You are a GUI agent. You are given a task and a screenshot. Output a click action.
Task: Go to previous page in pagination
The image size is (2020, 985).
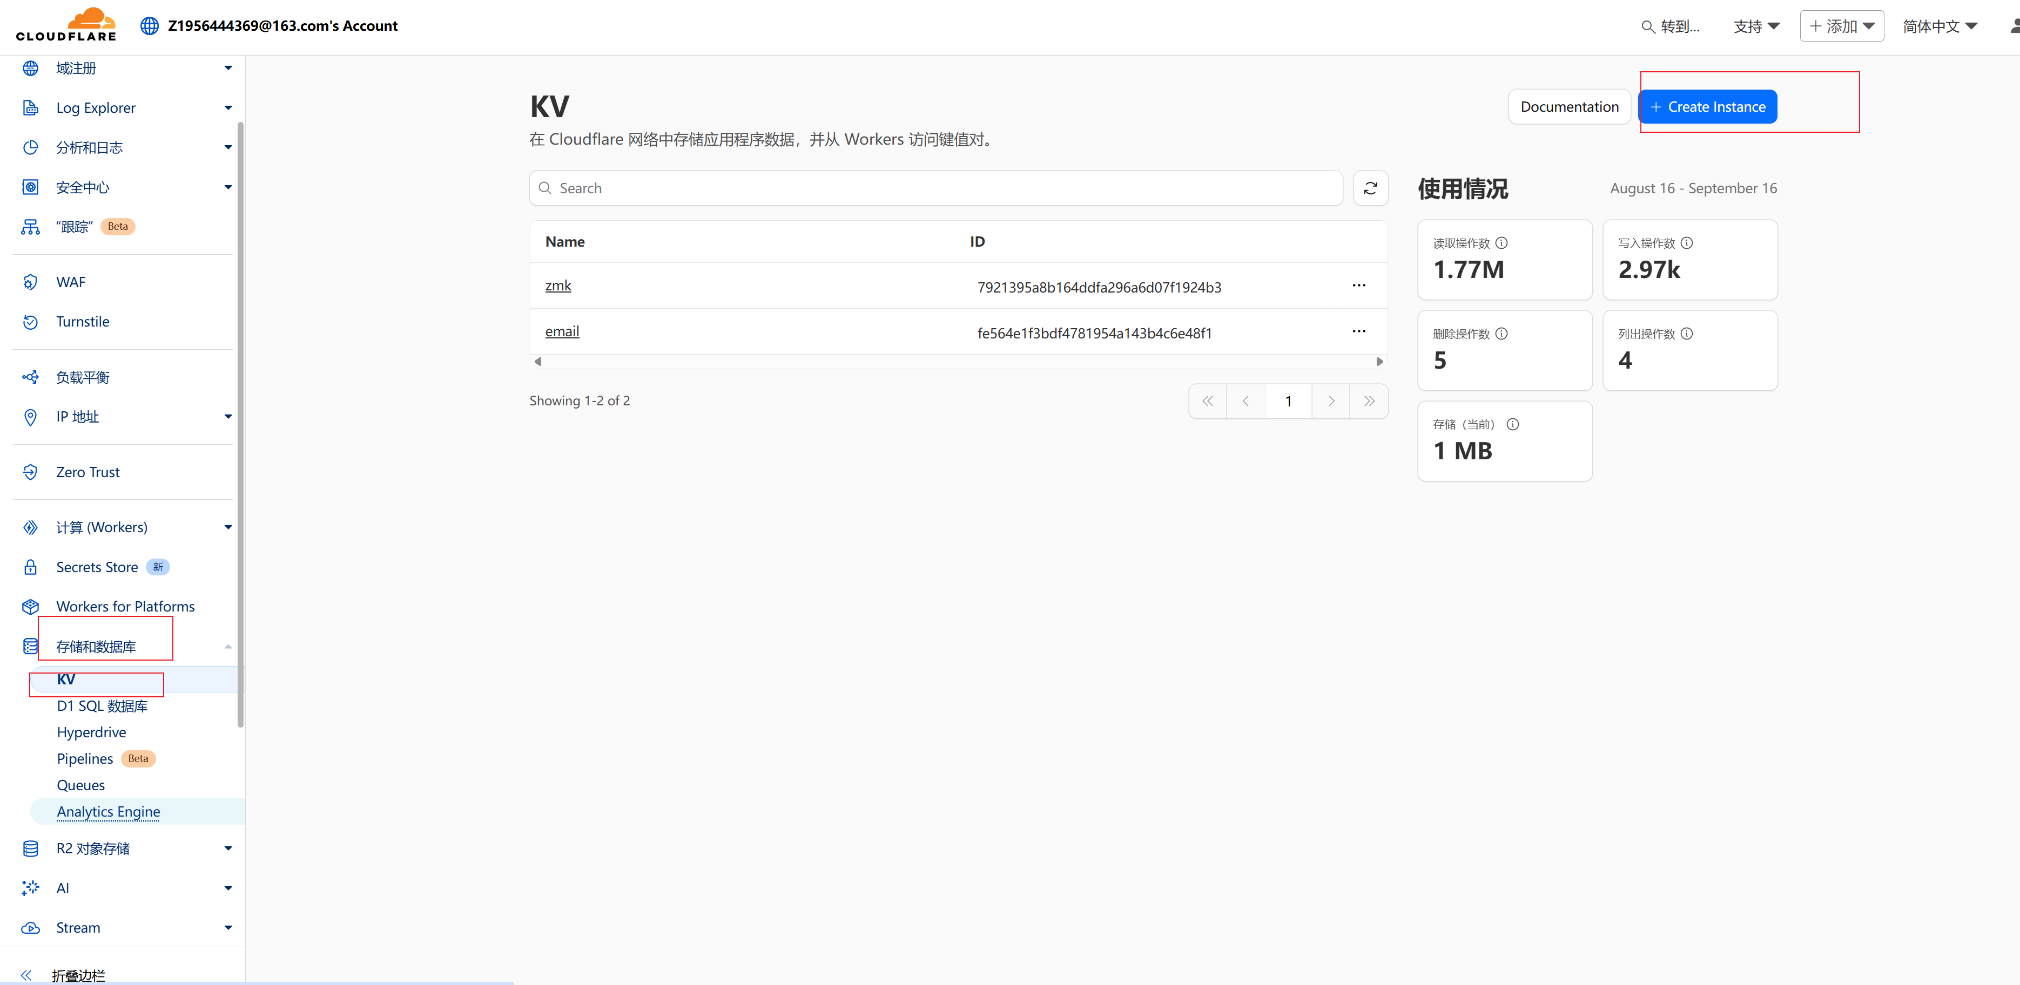coord(1245,401)
